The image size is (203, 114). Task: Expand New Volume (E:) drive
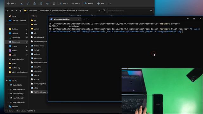[x=8, y=94]
